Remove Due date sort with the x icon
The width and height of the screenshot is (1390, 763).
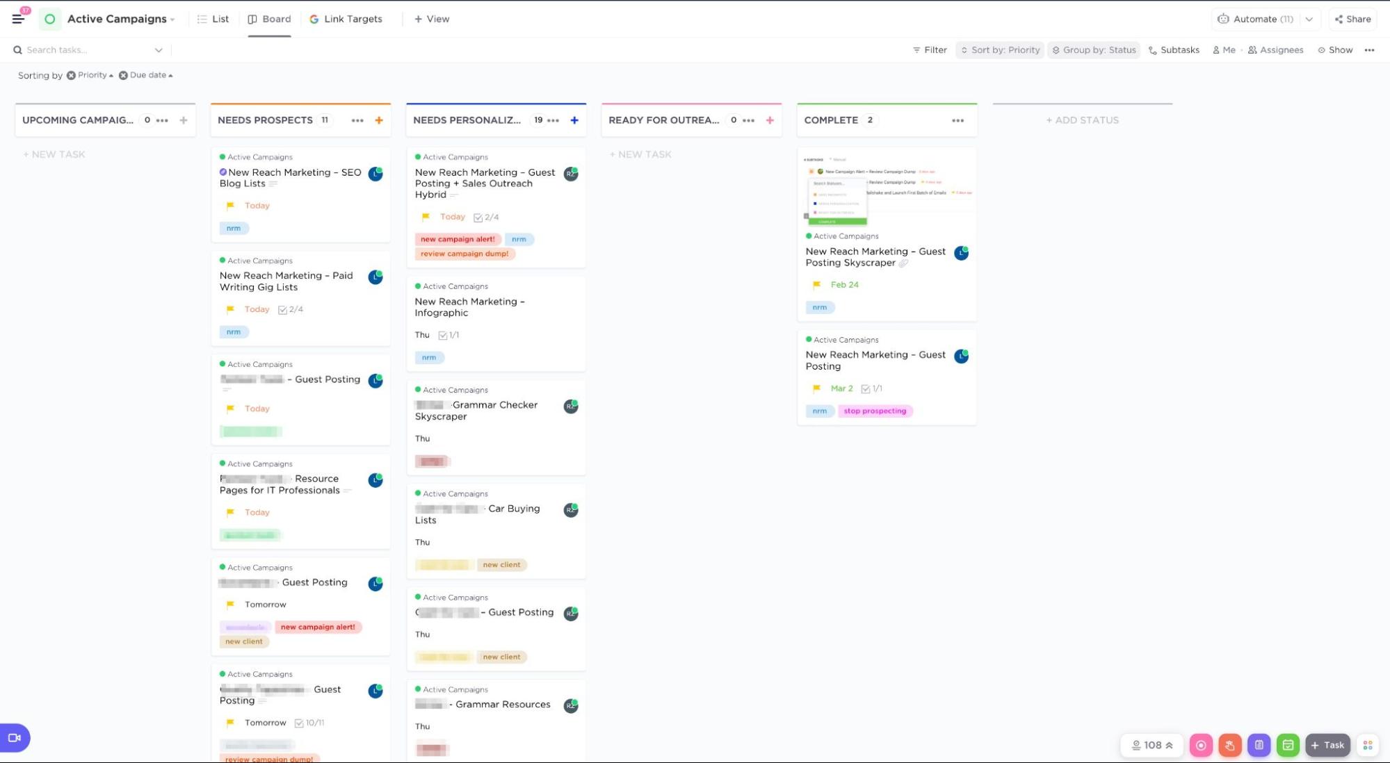123,75
